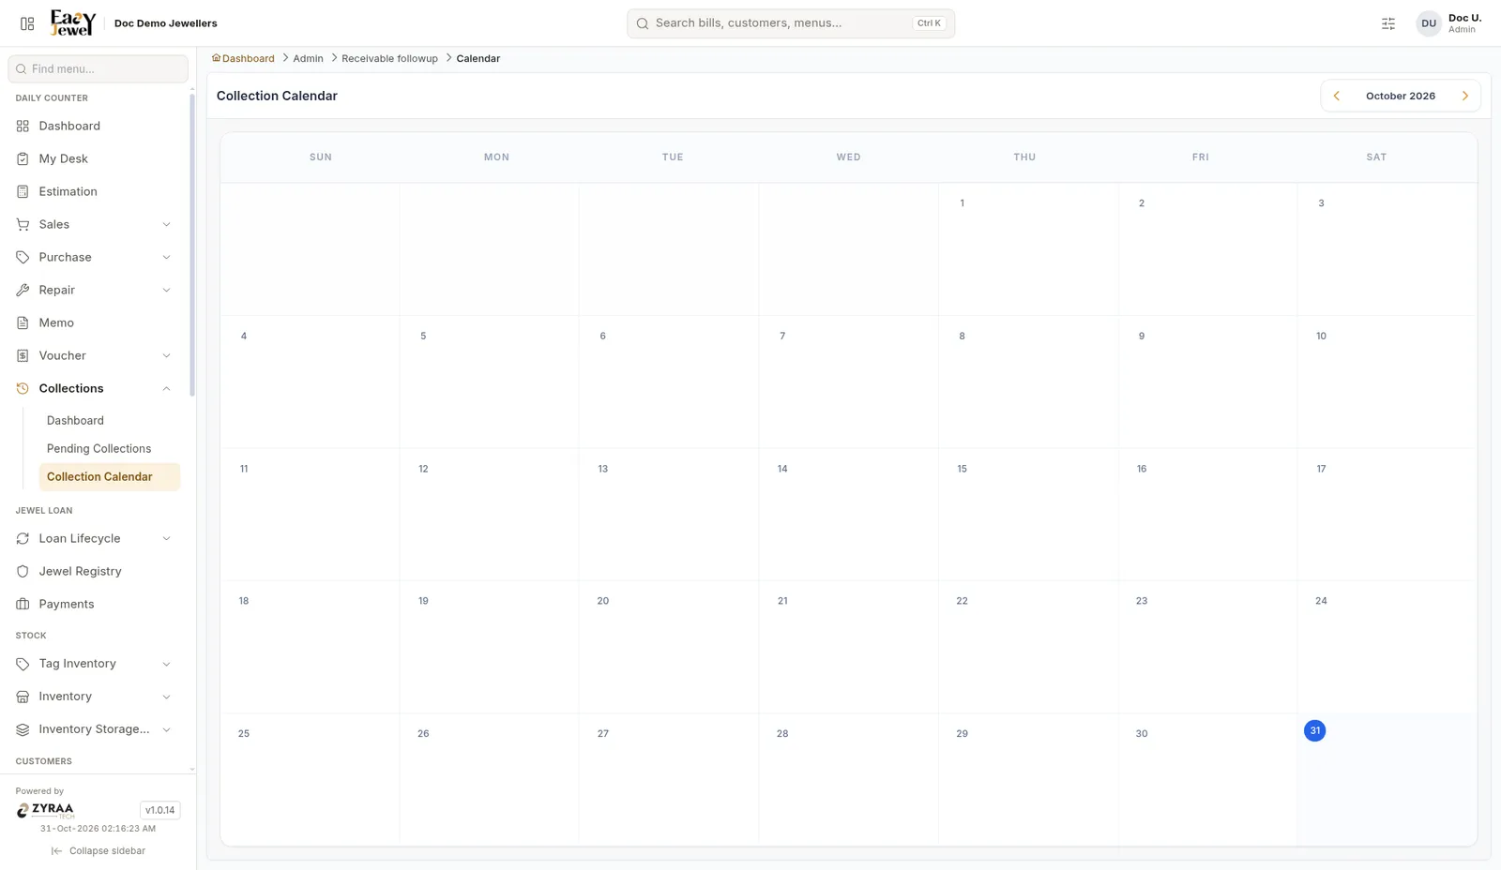
Task: Expand the Voucher menu chevron
Action: coord(166,355)
